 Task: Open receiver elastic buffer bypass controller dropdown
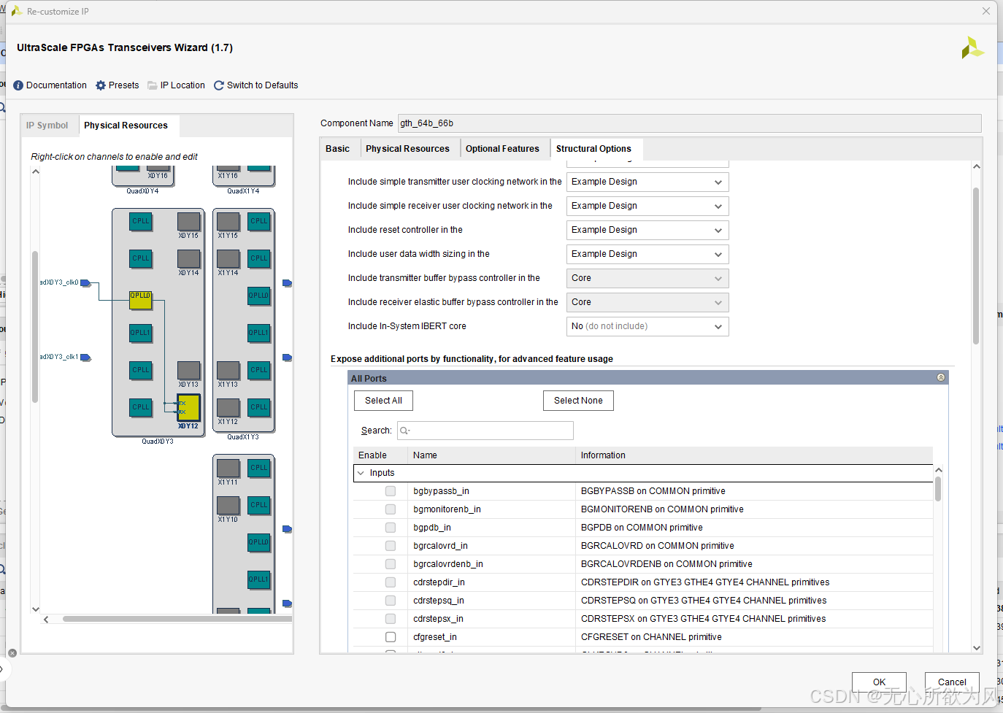[647, 302]
